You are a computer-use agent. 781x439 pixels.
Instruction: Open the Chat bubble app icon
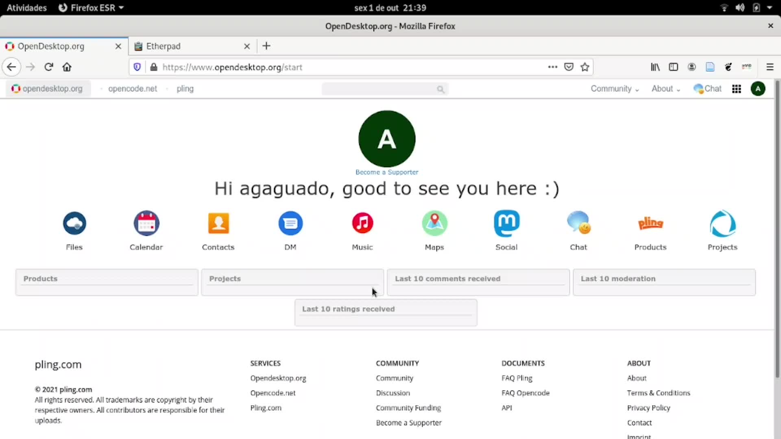[578, 223]
